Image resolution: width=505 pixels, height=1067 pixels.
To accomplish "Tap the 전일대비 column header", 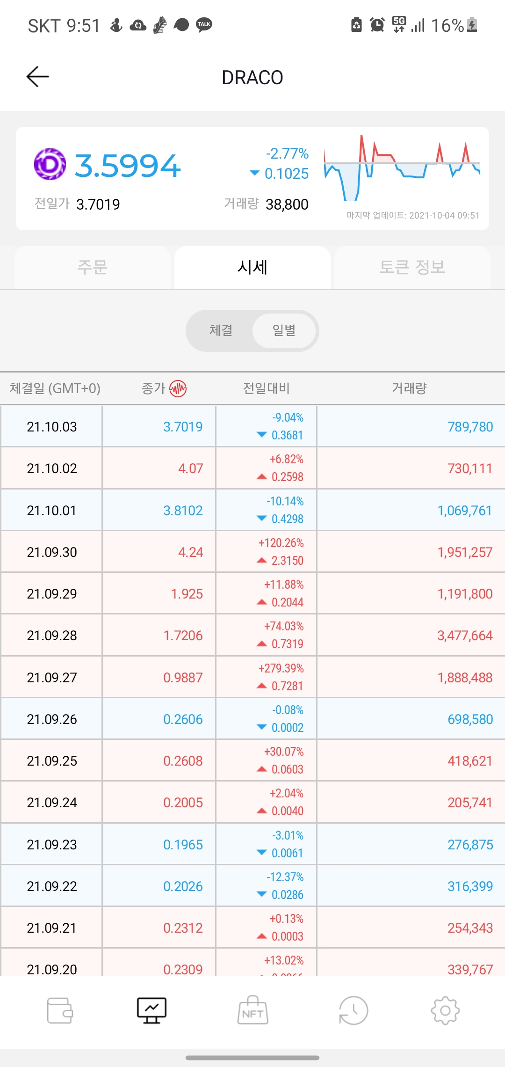I will tap(267, 388).
